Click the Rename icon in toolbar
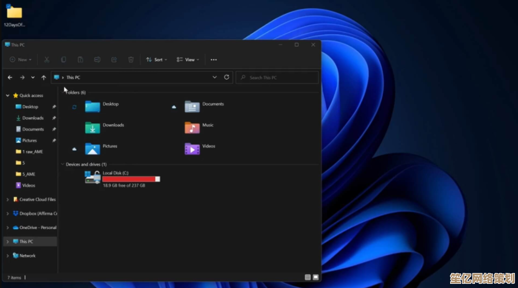This screenshot has width=518, height=288. (97, 60)
